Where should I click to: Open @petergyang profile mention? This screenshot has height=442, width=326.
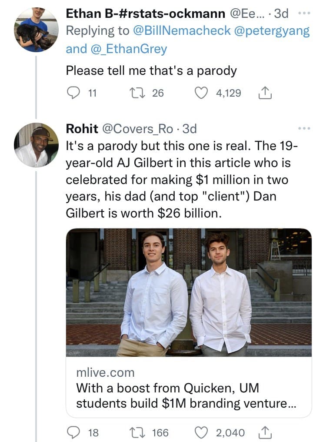point(272,31)
